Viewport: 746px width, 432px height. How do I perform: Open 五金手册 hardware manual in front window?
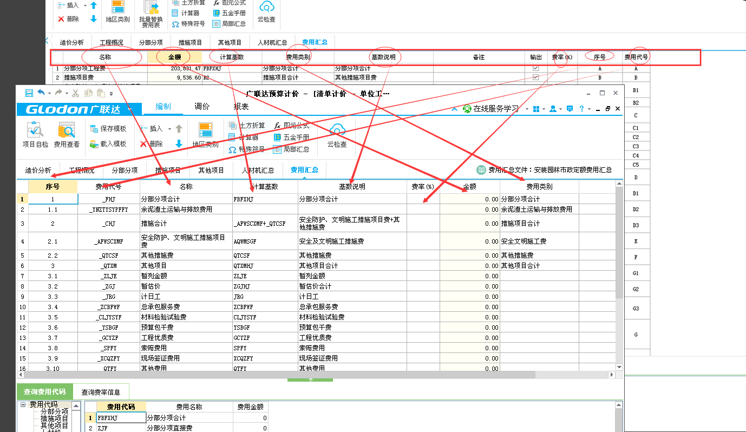point(291,138)
